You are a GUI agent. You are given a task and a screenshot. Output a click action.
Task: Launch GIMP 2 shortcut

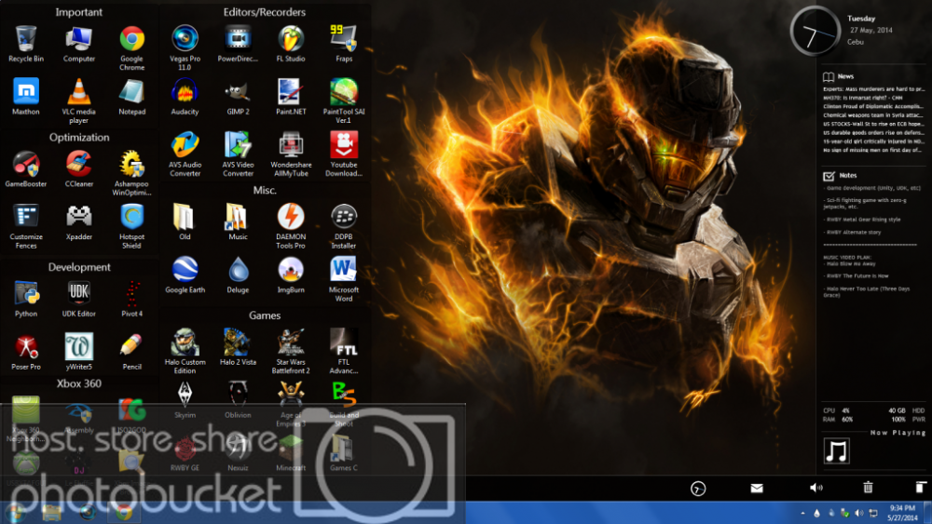(x=238, y=92)
